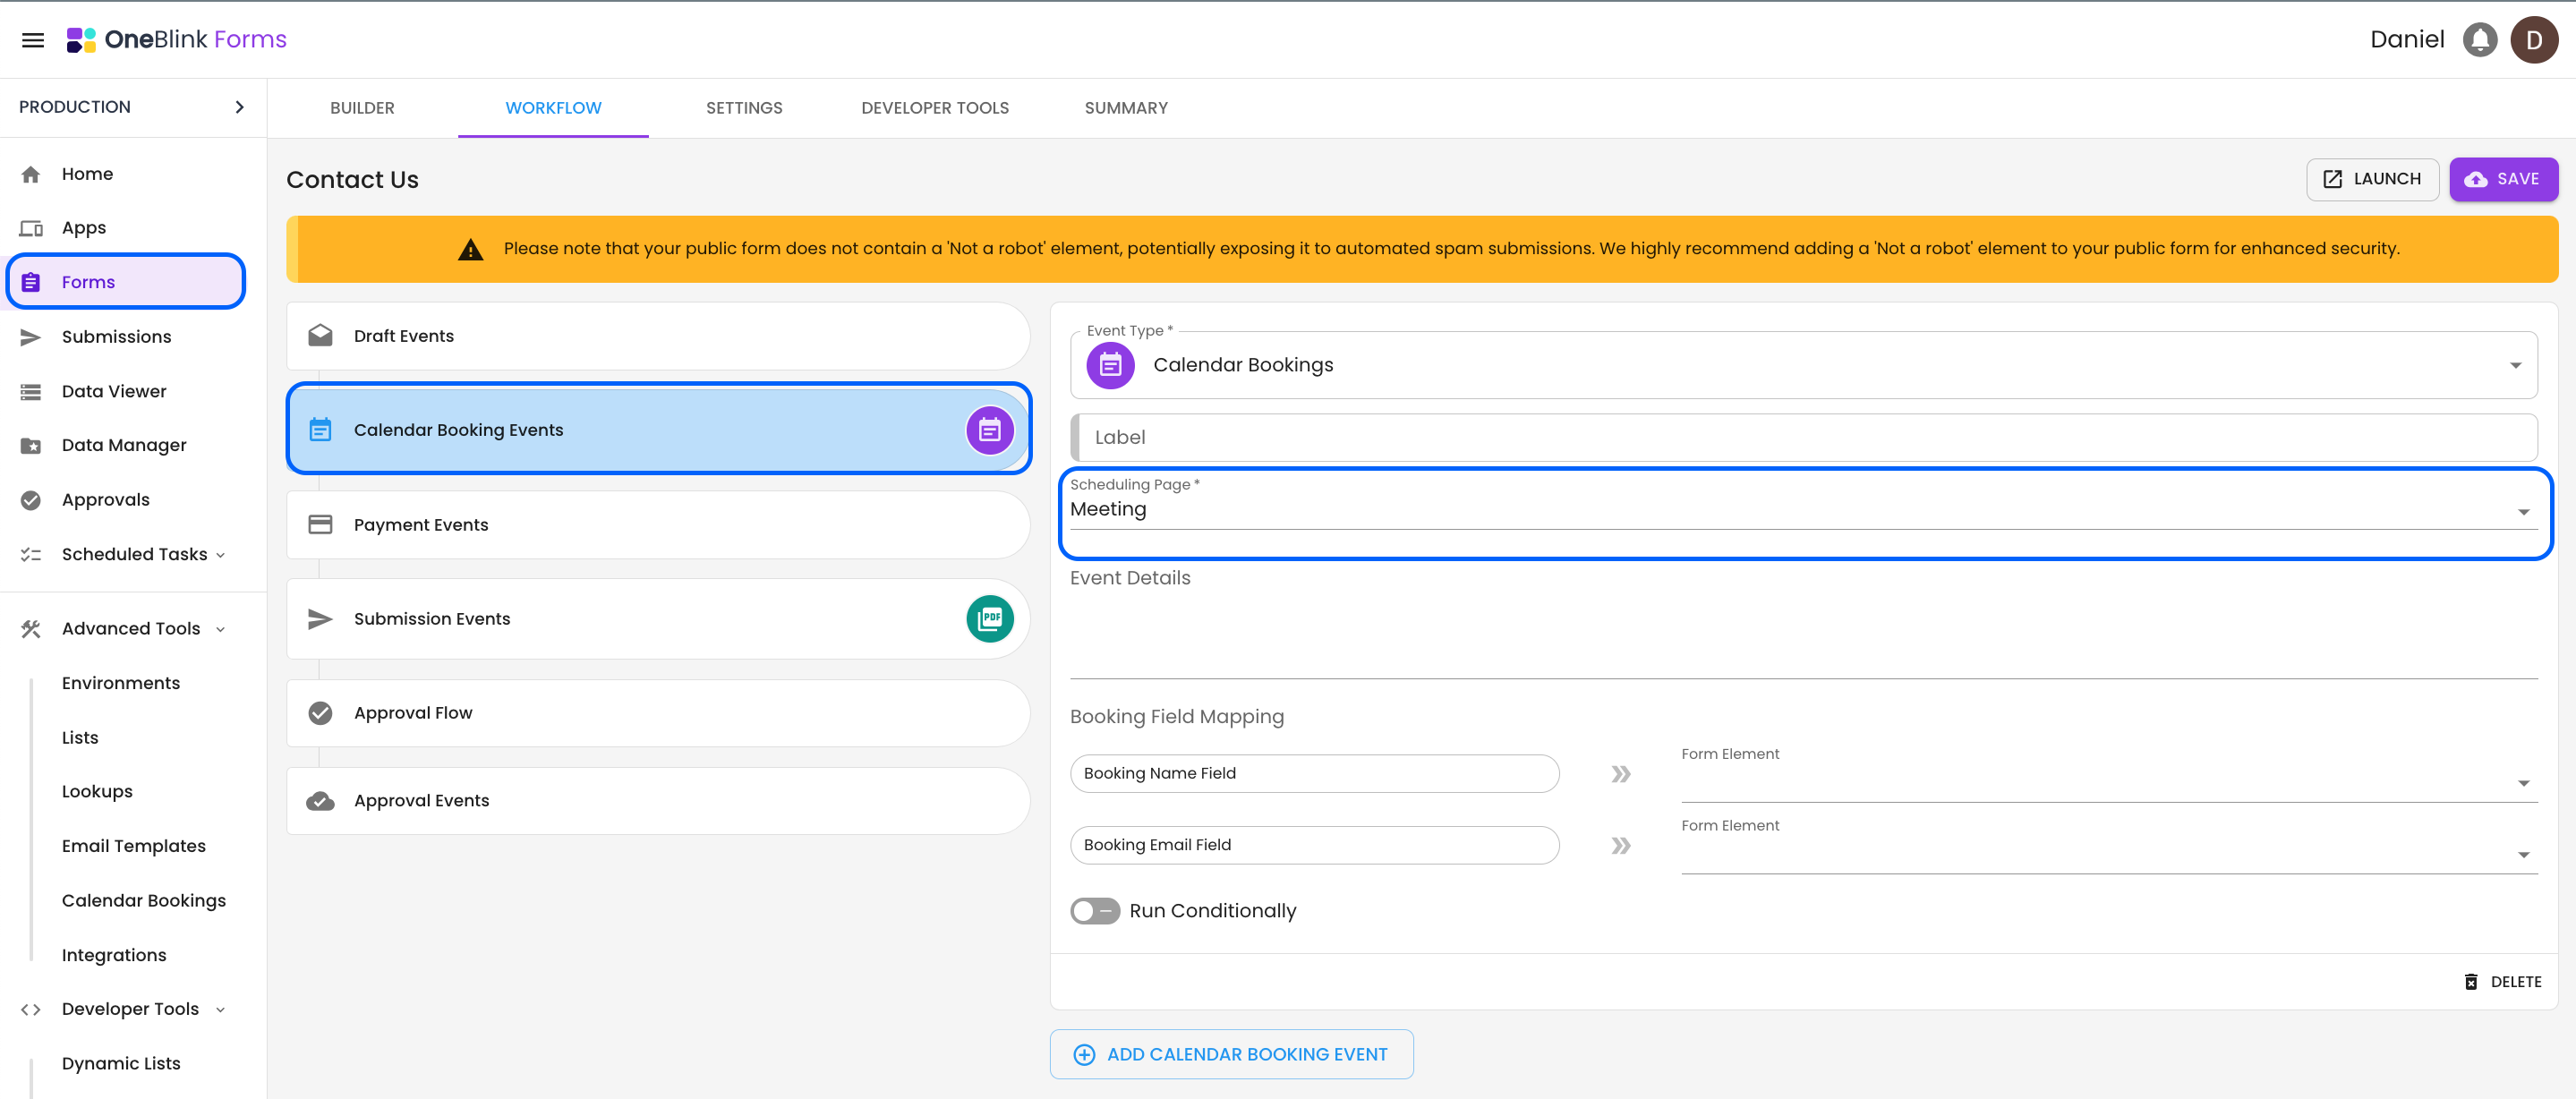The image size is (2576, 1099).
Task: Switch to the Settings tab
Action: pos(743,108)
